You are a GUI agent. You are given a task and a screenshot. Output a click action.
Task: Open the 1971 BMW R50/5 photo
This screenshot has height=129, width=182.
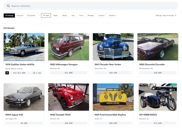(158, 97)
